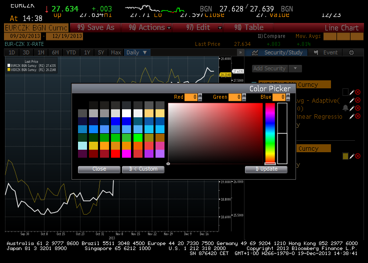Viewport: 368px width, 263px height.
Task: Decrease the Blue value with minus stepper
Action: point(288,99)
